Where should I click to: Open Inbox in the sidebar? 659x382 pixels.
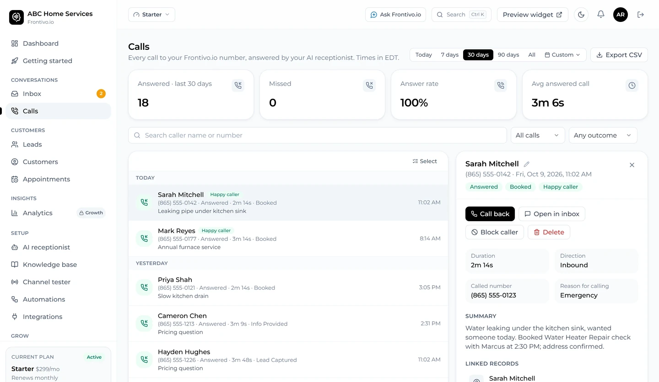tap(59, 94)
